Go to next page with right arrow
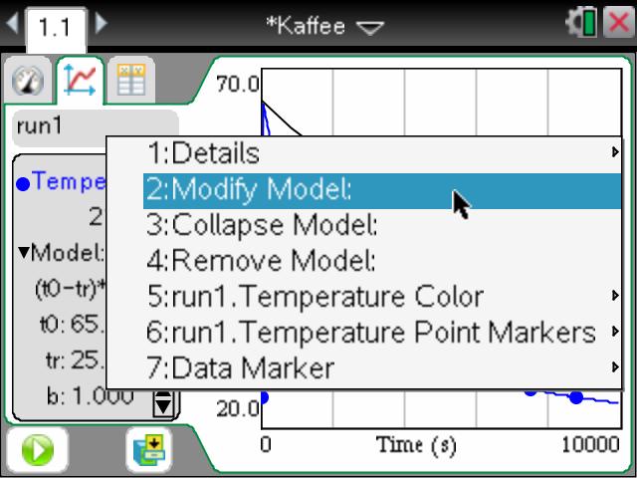 point(102,24)
